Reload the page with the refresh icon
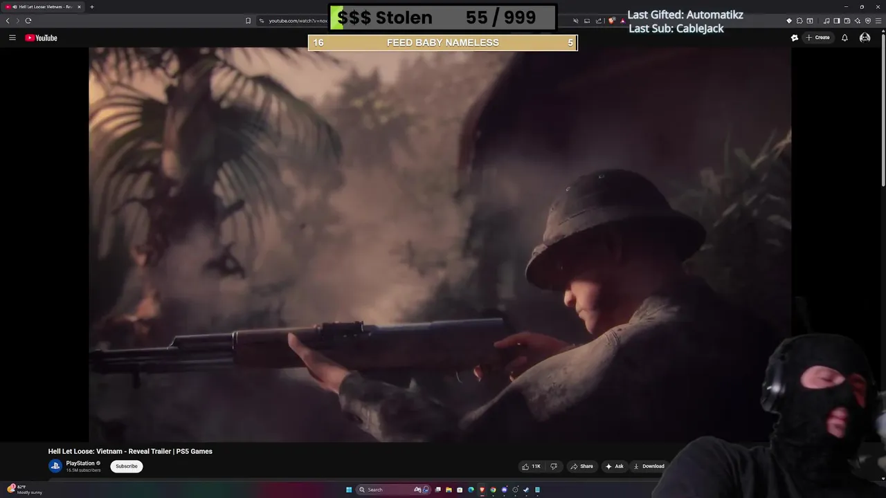886x498 pixels. pos(28,21)
